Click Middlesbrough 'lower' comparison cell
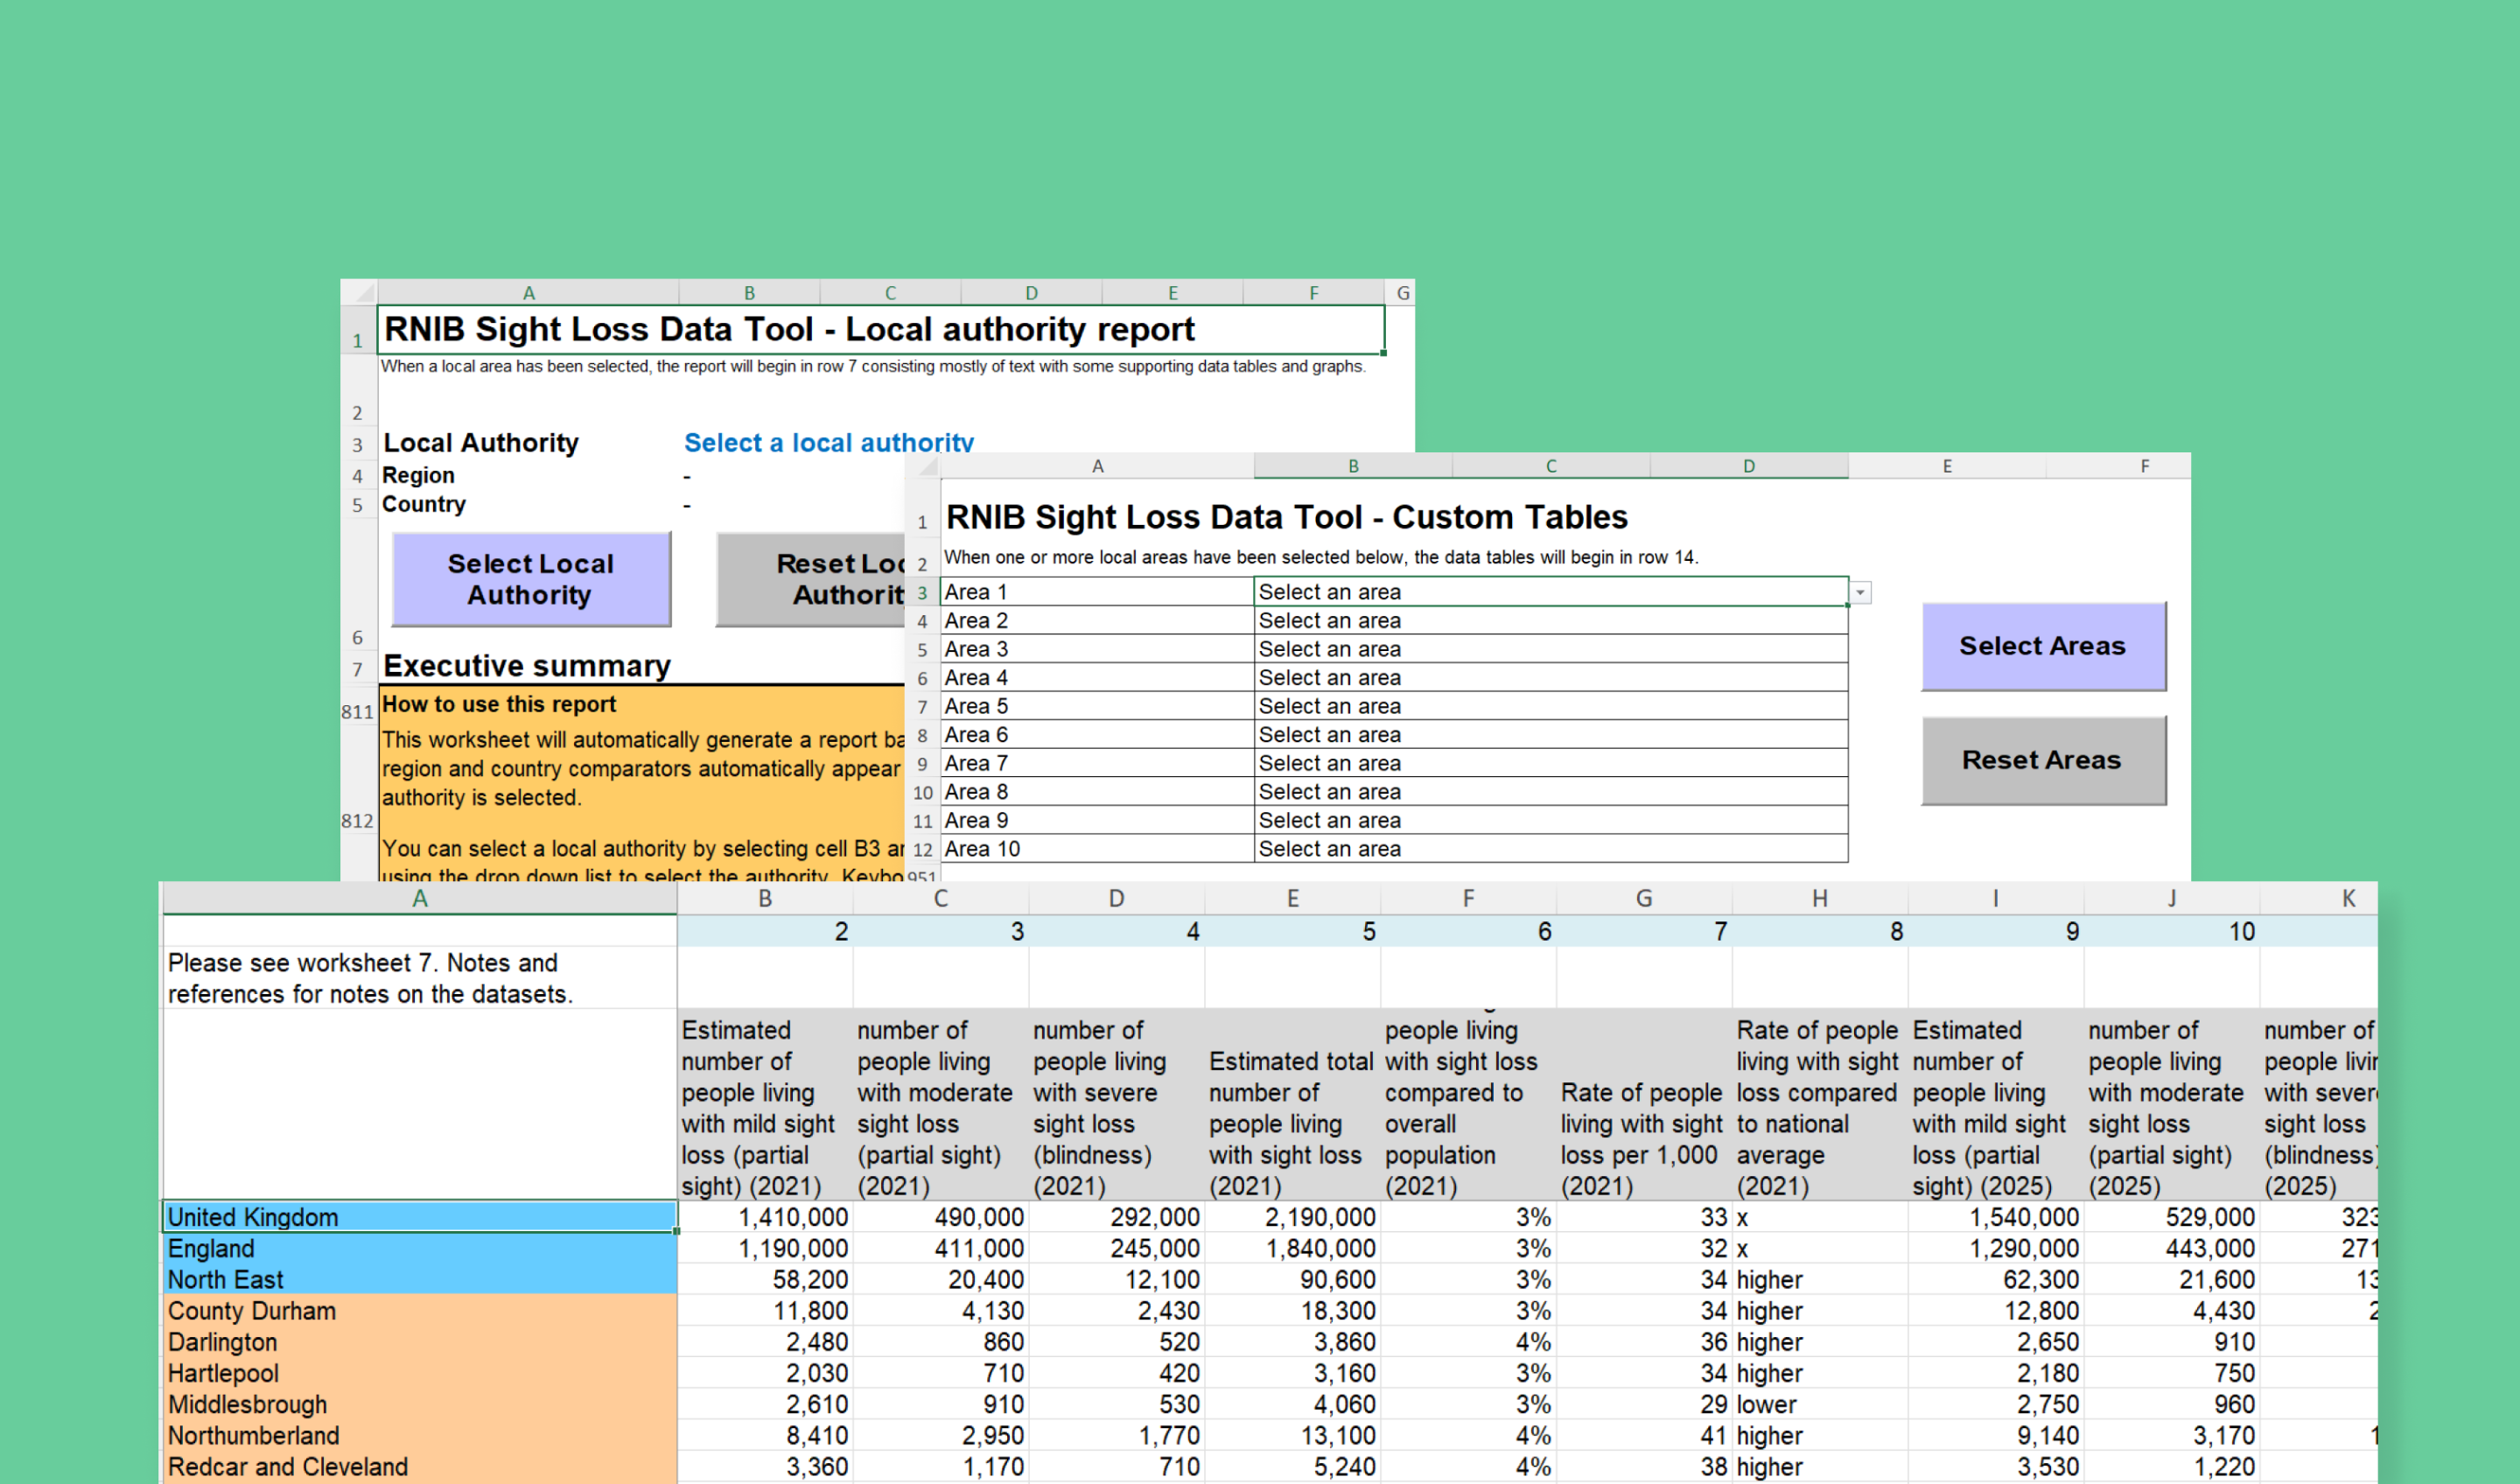The image size is (2520, 1484). [x=1820, y=1404]
